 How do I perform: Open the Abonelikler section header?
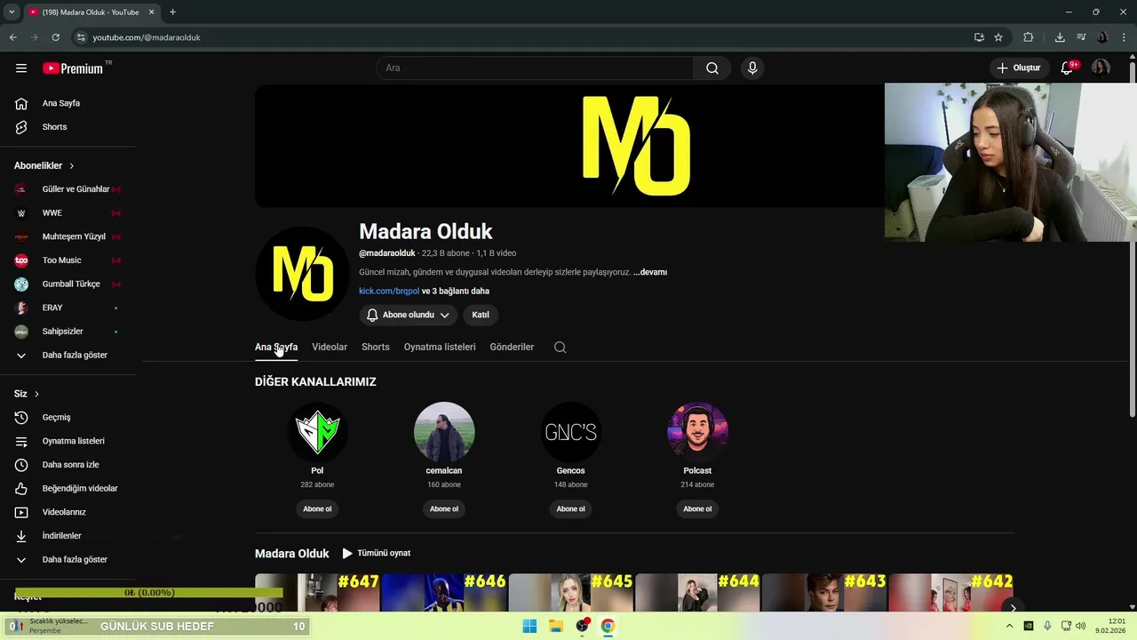pyautogui.click(x=44, y=165)
